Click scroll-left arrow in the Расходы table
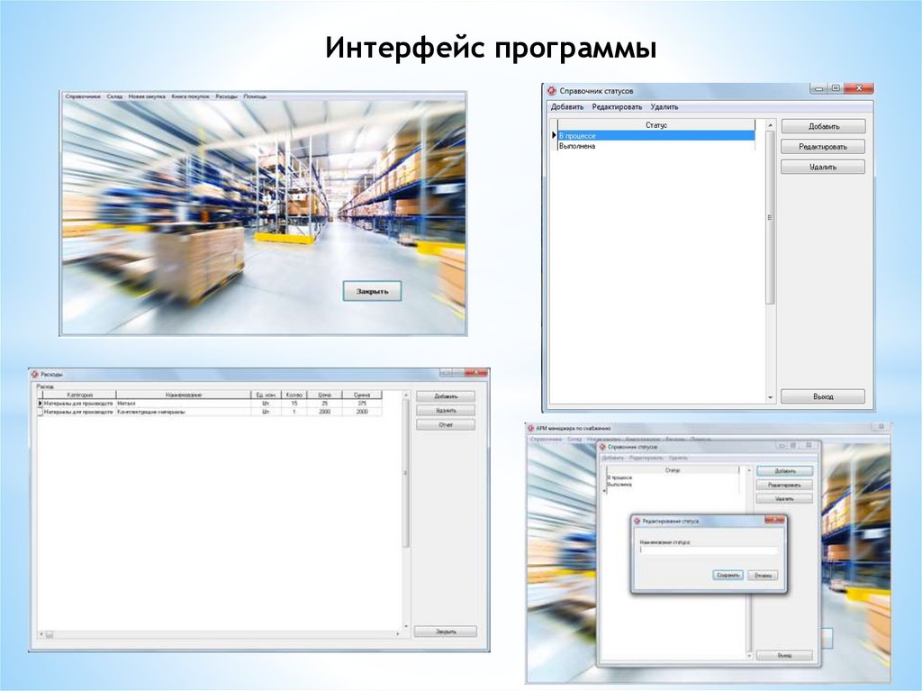 [x=41, y=634]
